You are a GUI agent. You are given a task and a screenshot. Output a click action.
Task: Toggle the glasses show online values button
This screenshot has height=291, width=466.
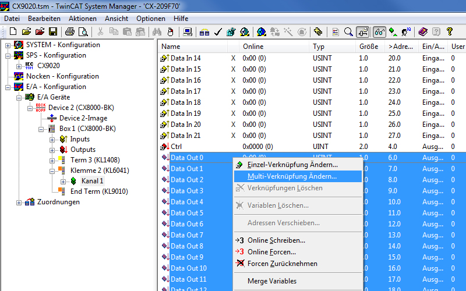tap(380, 31)
